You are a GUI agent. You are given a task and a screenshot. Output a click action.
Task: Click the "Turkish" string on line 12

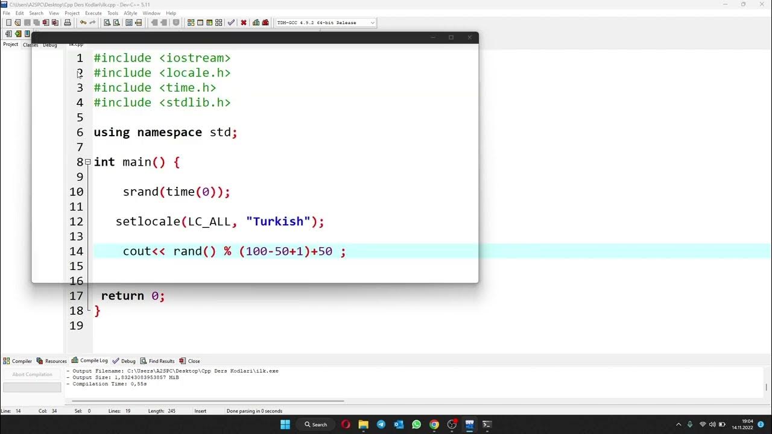[x=278, y=221]
